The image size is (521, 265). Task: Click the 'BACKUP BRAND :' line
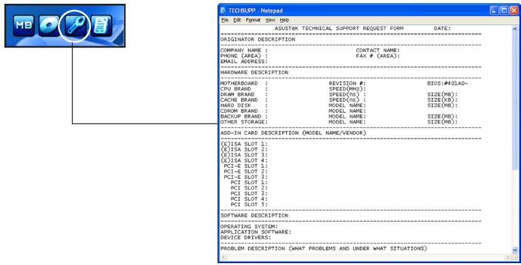pos(244,117)
